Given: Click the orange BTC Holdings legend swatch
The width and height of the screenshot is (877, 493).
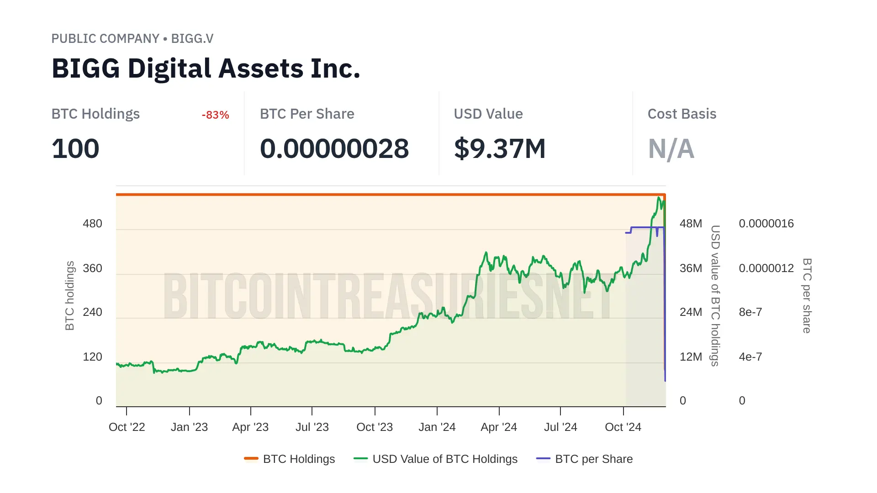Looking at the screenshot, I should [251, 458].
